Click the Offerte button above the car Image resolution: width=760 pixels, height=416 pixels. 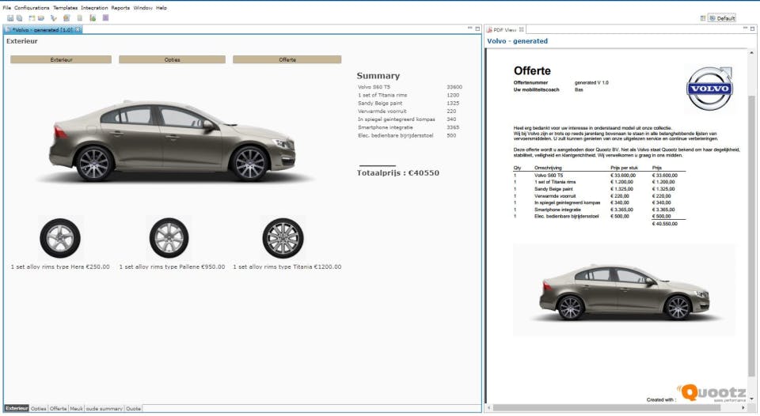(x=287, y=59)
